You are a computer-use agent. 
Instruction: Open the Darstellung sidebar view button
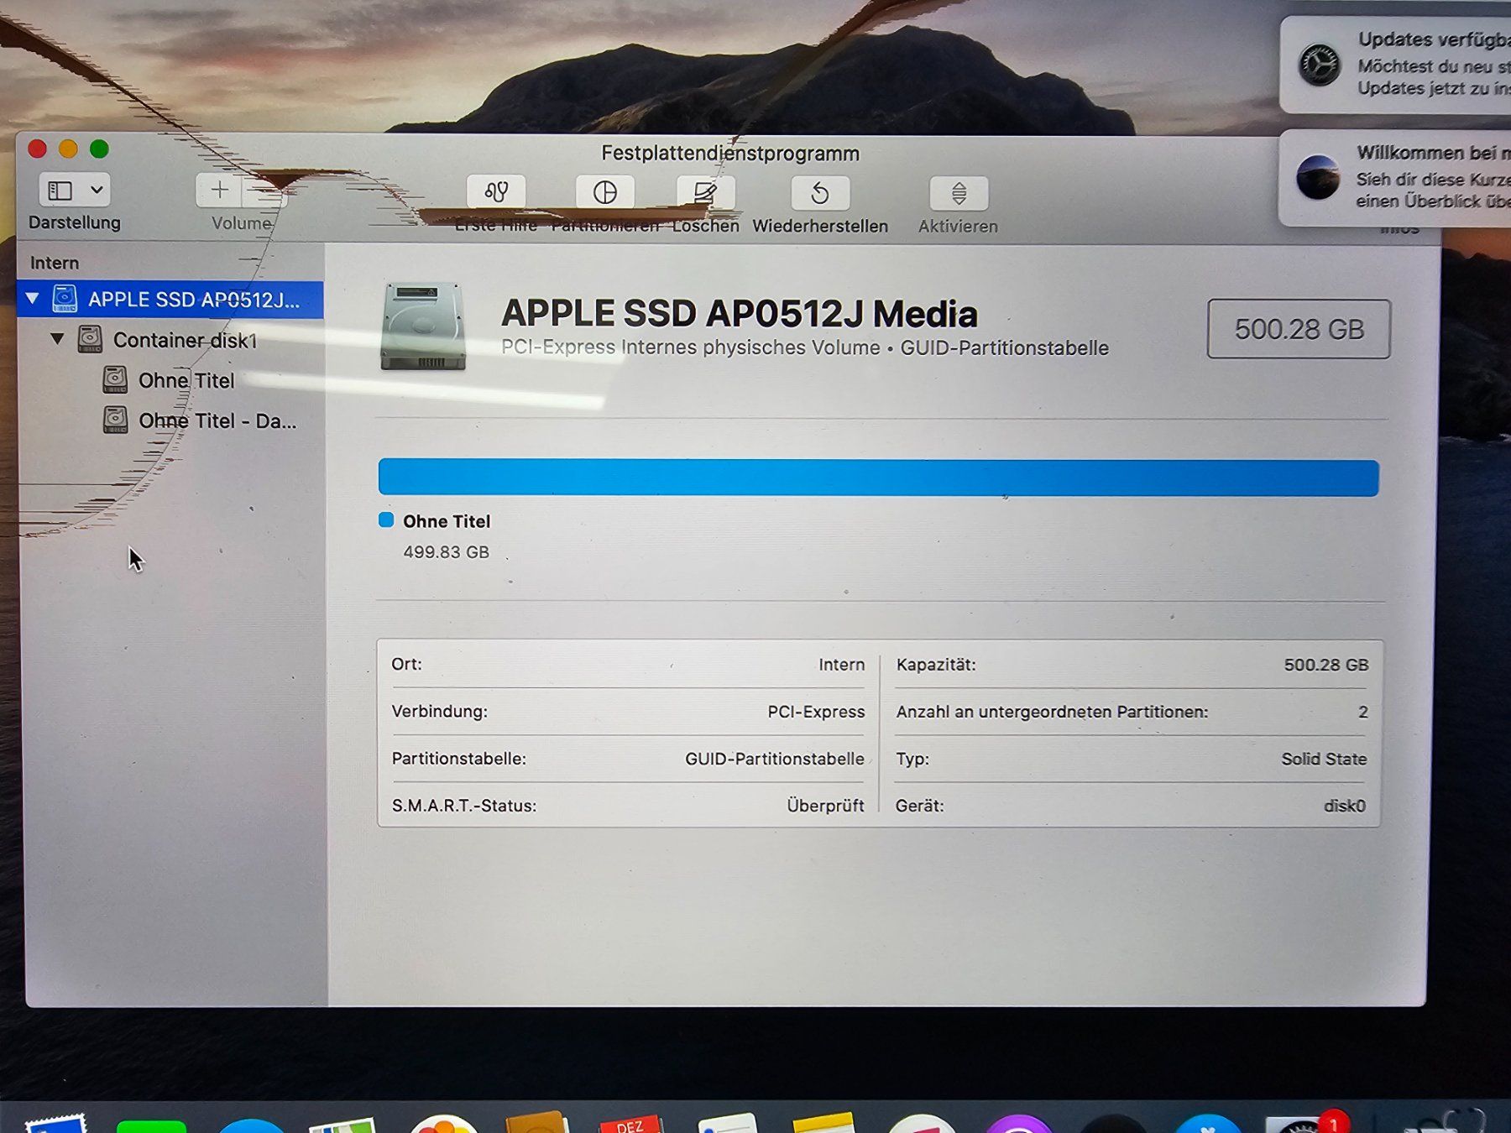click(60, 191)
